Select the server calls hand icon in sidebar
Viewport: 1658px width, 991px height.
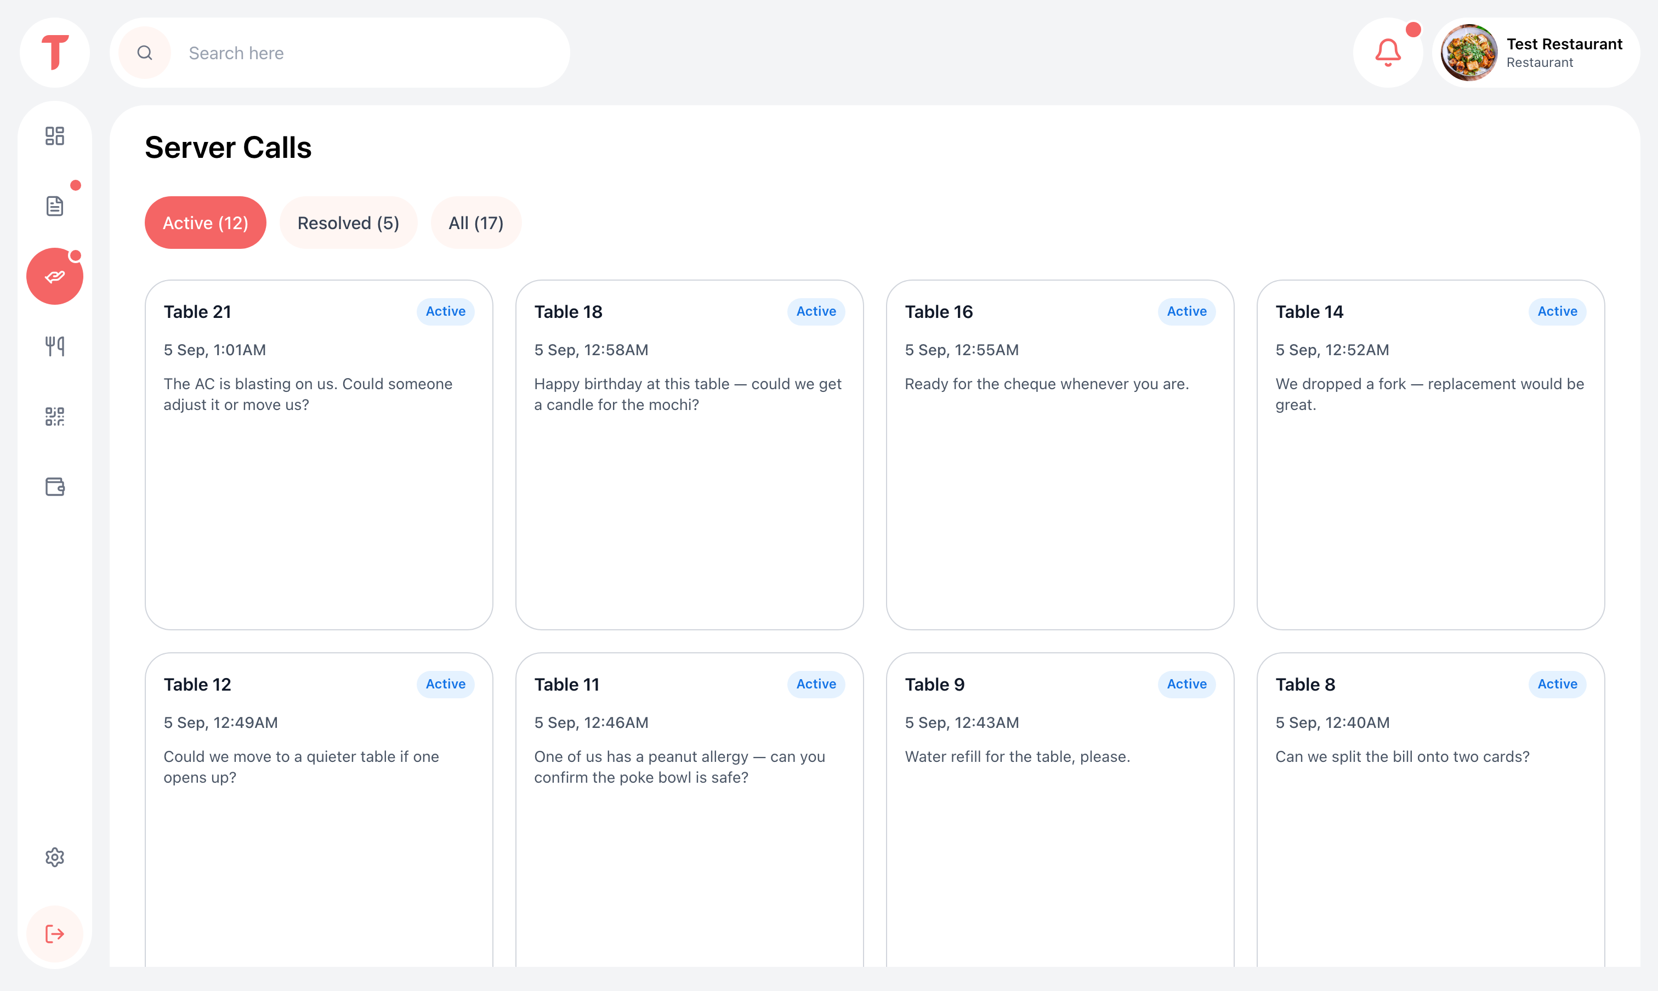point(55,276)
